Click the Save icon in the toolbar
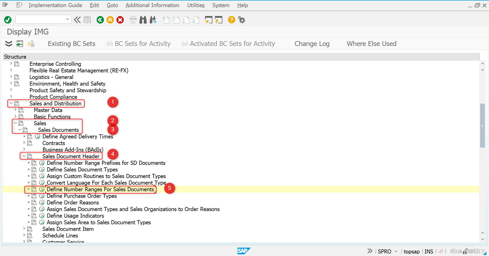Image resolution: width=489 pixels, height=256 pixels. click(x=87, y=20)
